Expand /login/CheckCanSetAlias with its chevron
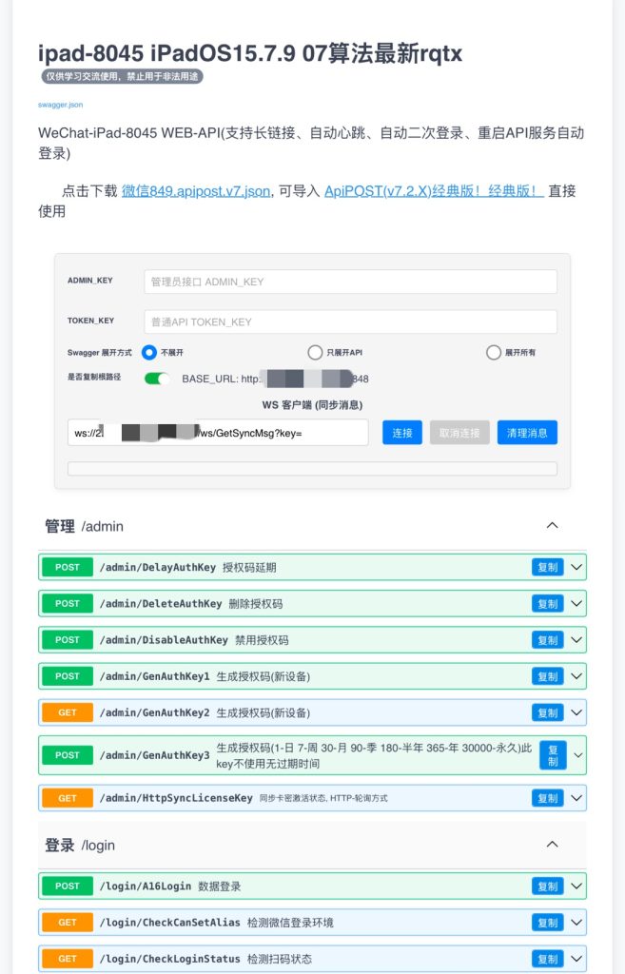Viewport: 625px width, 974px height. pos(576,923)
